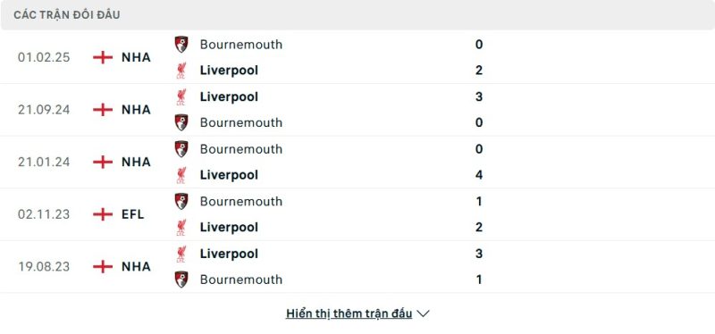
Task: Click England flag beside 01.02.25 date
Action: coord(103,57)
